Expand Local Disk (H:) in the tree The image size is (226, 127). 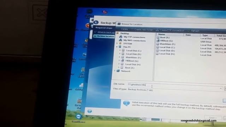pyautogui.click(x=119, y=64)
